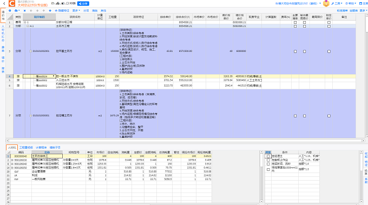Click the gold user avatar badge

[326, 4]
